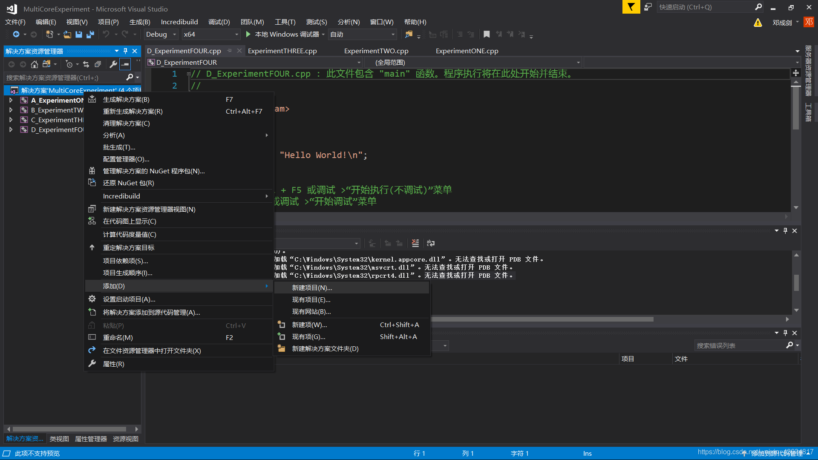818x460 pixels.
Task: Click the Find in Files folder icon
Action: 409,34
